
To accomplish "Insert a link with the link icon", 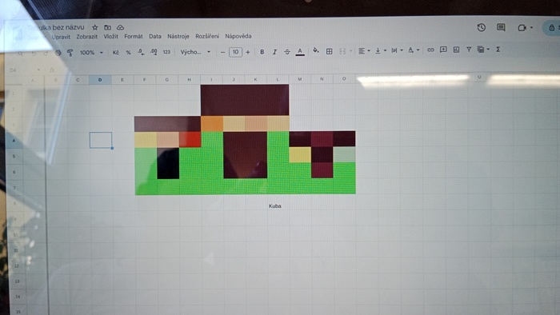I will (x=430, y=50).
